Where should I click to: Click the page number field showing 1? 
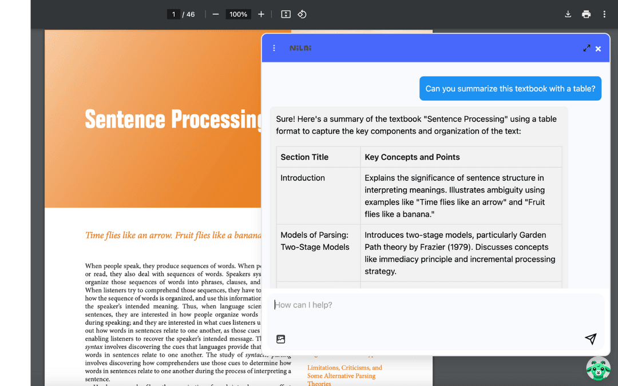tap(173, 14)
